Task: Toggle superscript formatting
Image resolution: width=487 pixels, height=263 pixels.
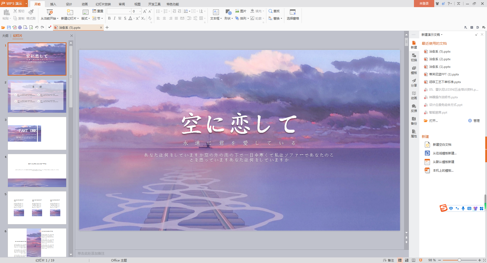Action: pyautogui.click(x=138, y=18)
